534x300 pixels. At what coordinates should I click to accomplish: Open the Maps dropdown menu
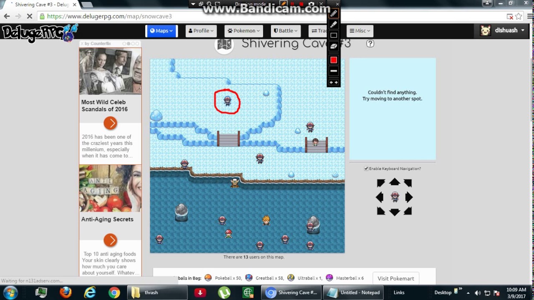click(161, 31)
